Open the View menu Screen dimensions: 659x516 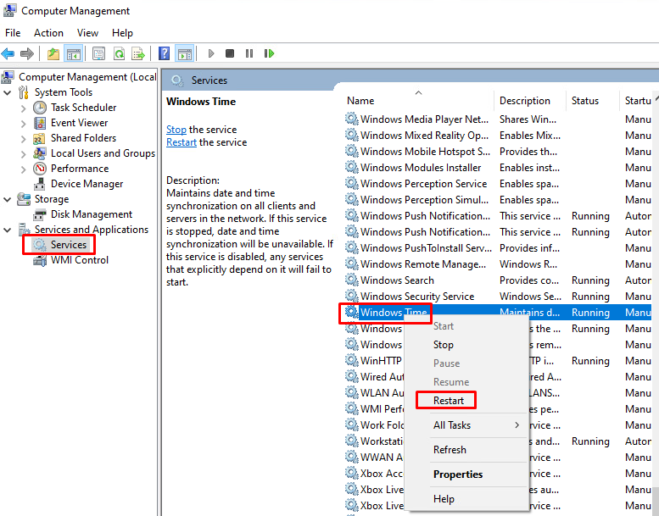pos(87,33)
